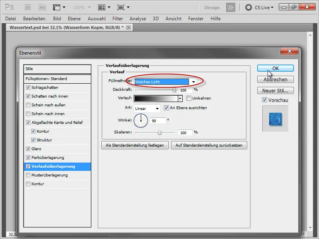319x239 pixels.
Task: Open the Analyse menu
Action: point(138,19)
